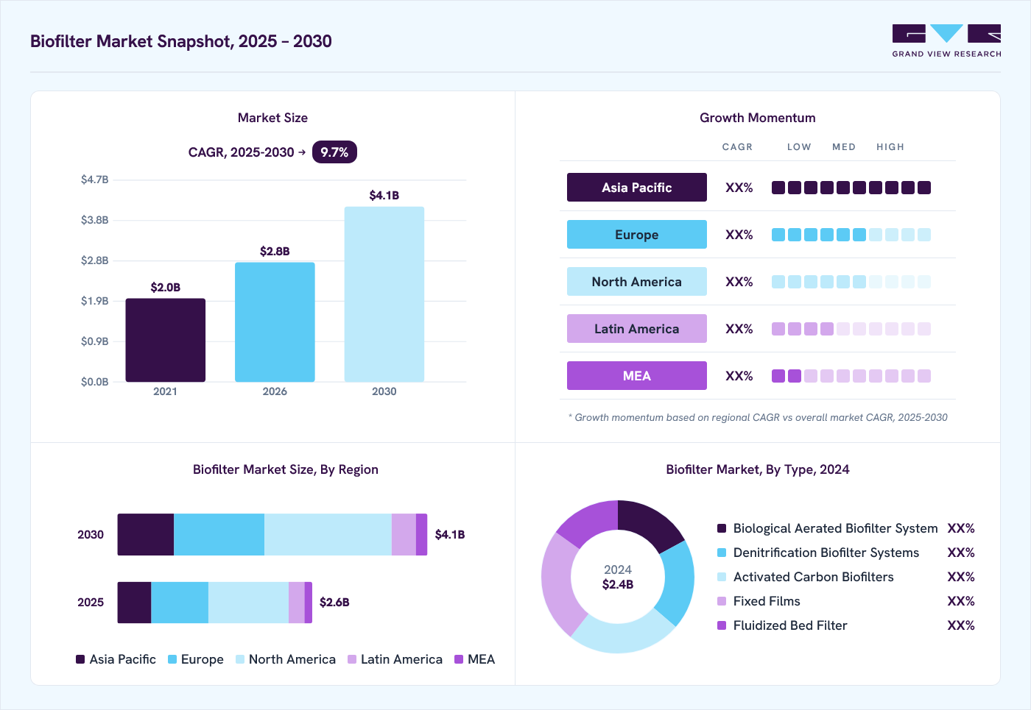Click the $4.1B total beside 2030 stacked bar

coord(450,534)
